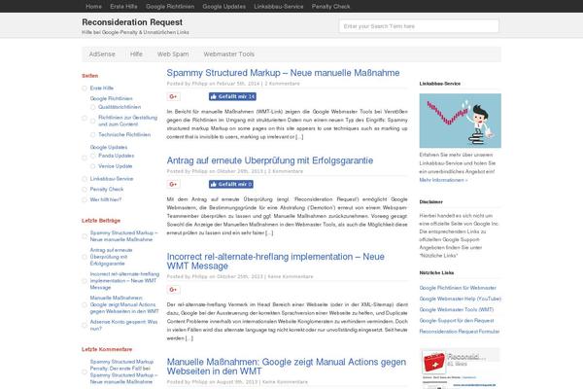Click the Google+ button under Spammy Structured Markup
583x389 pixels.
click(173, 97)
